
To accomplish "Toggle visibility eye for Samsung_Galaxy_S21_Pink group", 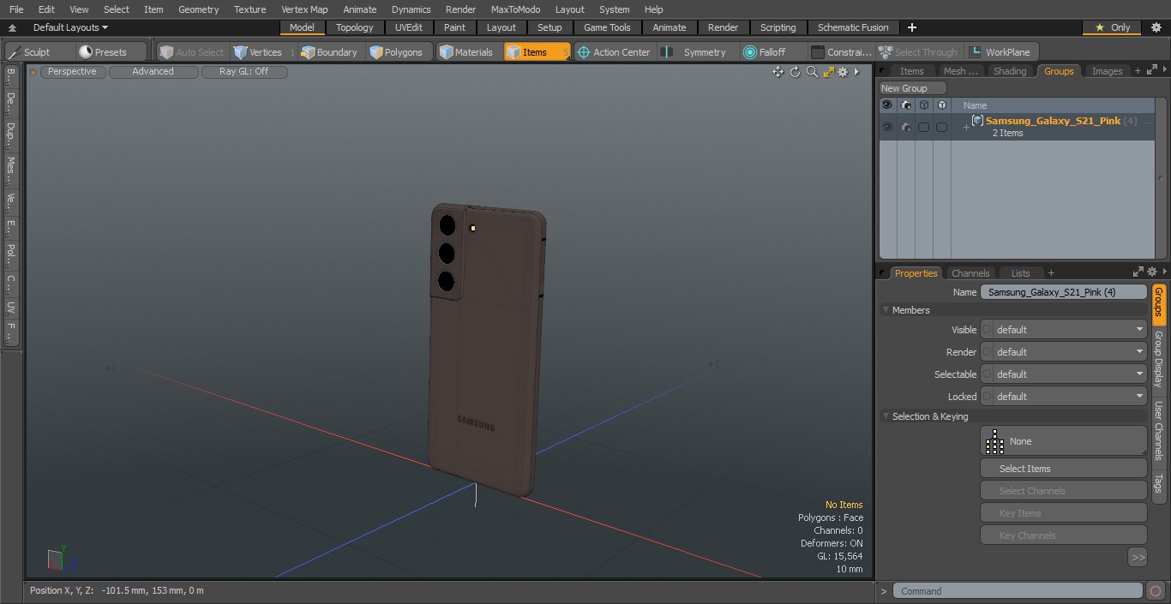I will click(x=887, y=127).
